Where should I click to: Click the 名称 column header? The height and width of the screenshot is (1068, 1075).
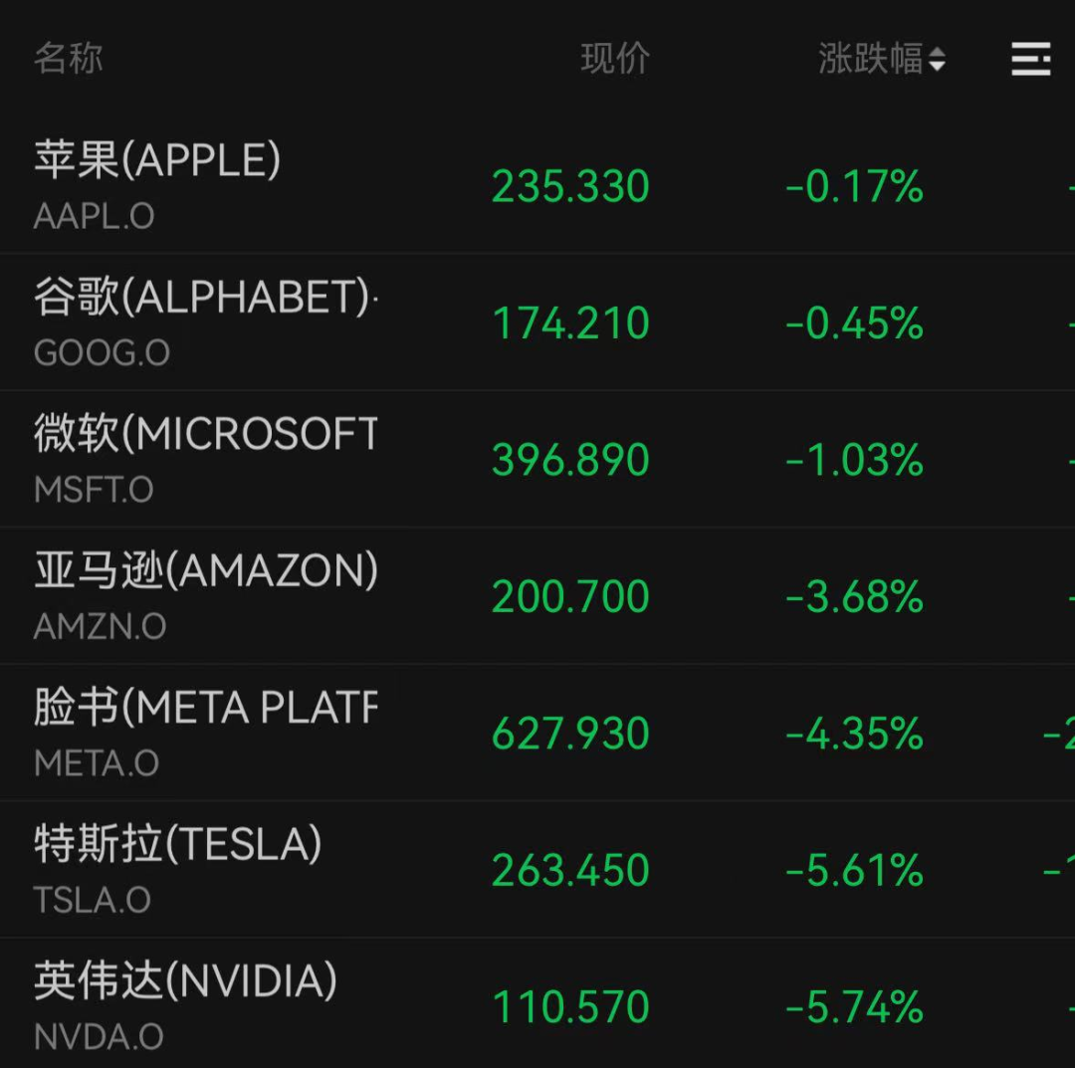[x=68, y=59]
